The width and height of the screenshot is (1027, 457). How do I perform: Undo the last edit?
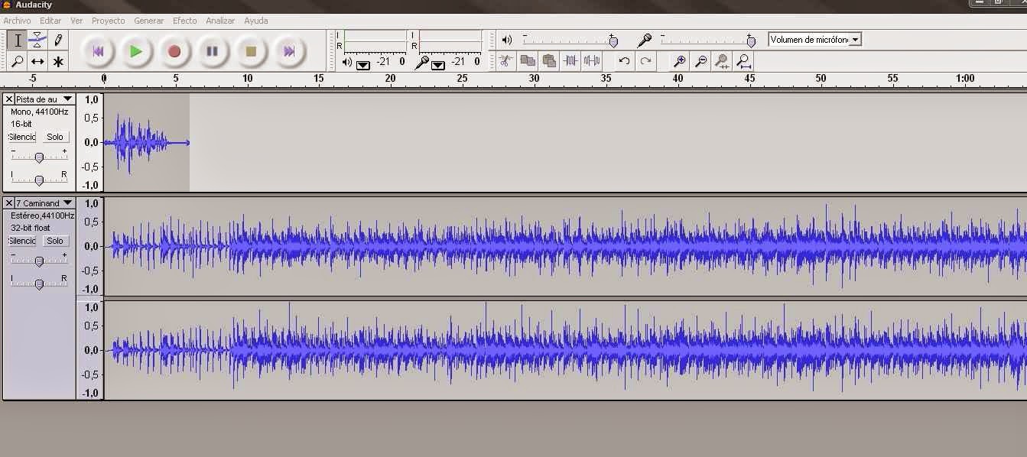click(624, 61)
